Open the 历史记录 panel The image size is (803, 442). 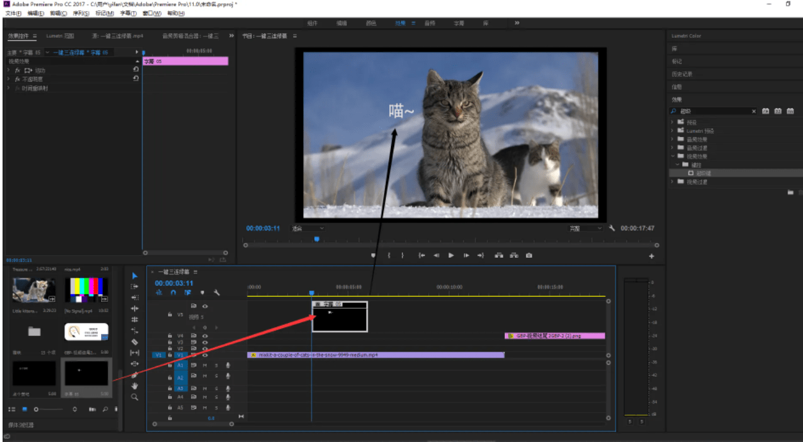pos(681,74)
